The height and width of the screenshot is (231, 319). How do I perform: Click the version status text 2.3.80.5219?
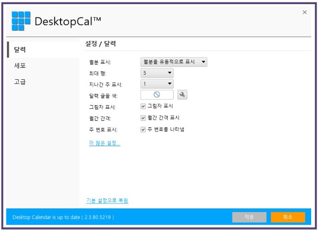click(x=63, y=217)
